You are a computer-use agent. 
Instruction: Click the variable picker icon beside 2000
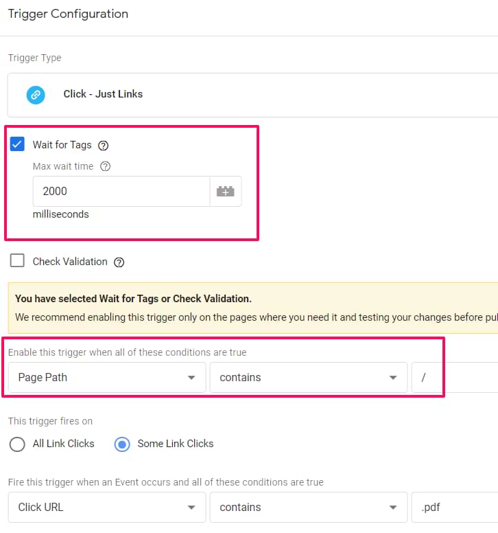coord(225,192)
